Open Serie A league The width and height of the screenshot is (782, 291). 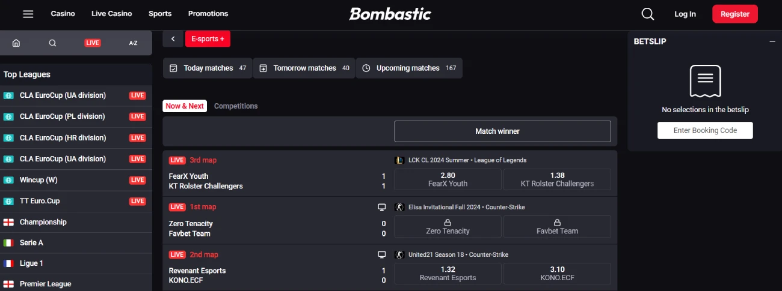[x=76, y=243]
